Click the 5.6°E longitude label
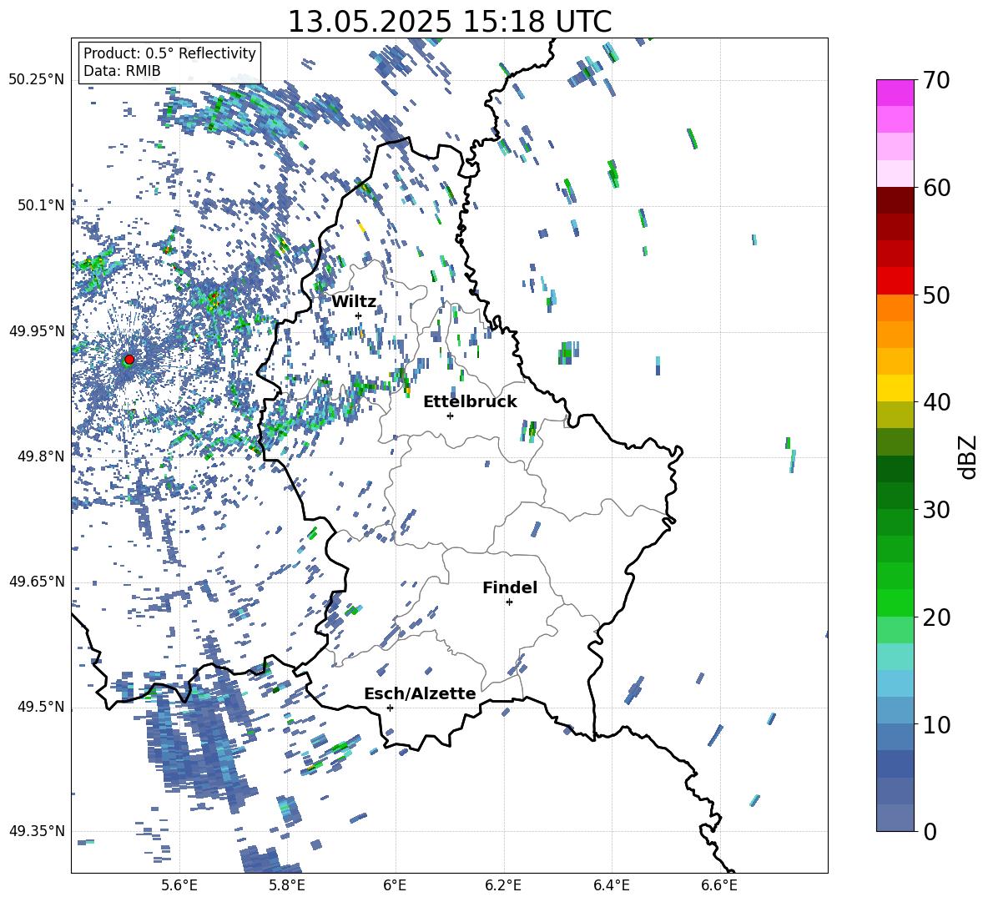This screenshot has width=988, height=902. tap(179, 886)
